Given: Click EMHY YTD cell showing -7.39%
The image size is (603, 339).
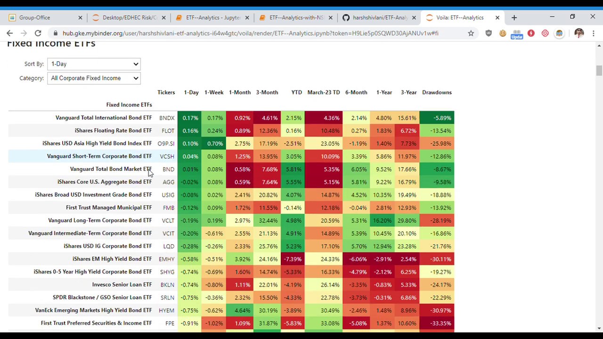Looking at the screenshot, I should click(x=293, y=259).
